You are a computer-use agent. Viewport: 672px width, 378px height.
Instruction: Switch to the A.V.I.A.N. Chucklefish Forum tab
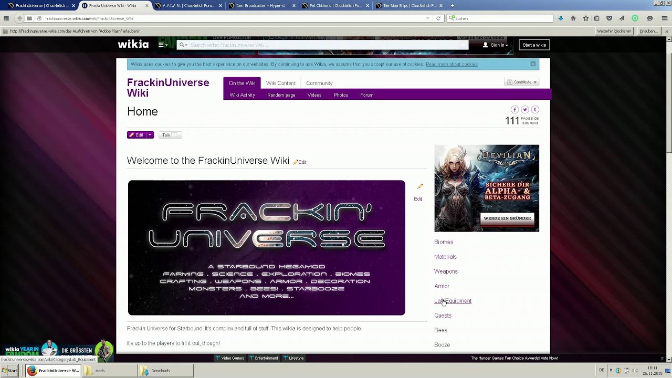coord(189,6)
